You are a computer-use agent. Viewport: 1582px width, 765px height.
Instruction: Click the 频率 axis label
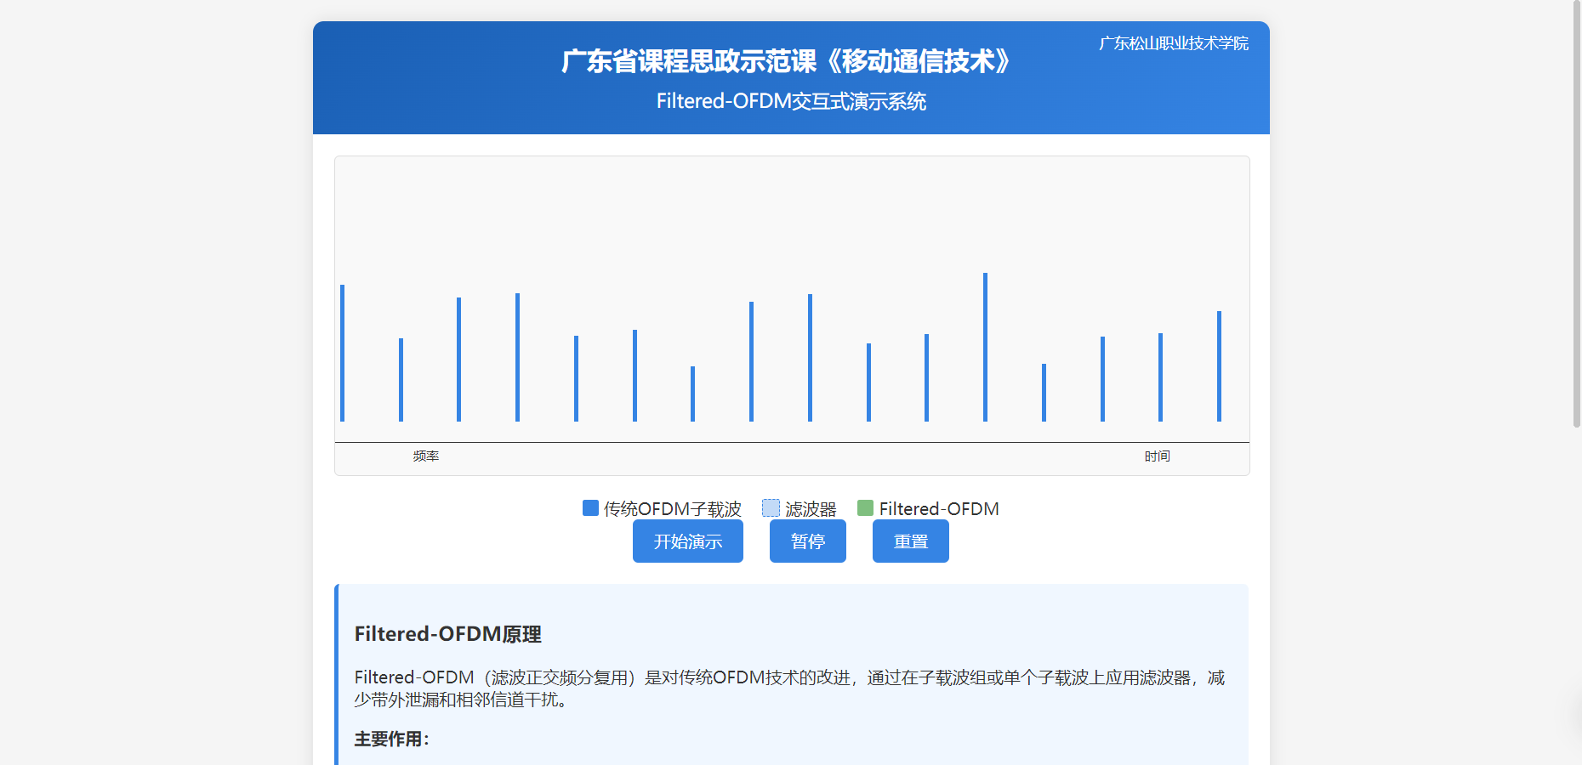tap(426, 456)
